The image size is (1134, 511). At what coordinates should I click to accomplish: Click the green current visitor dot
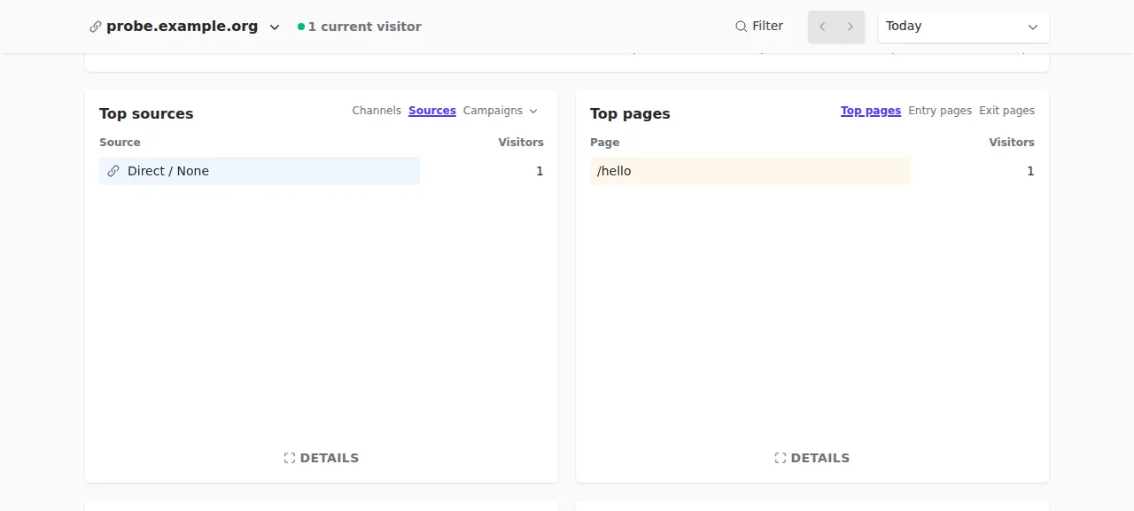point(301,27)
